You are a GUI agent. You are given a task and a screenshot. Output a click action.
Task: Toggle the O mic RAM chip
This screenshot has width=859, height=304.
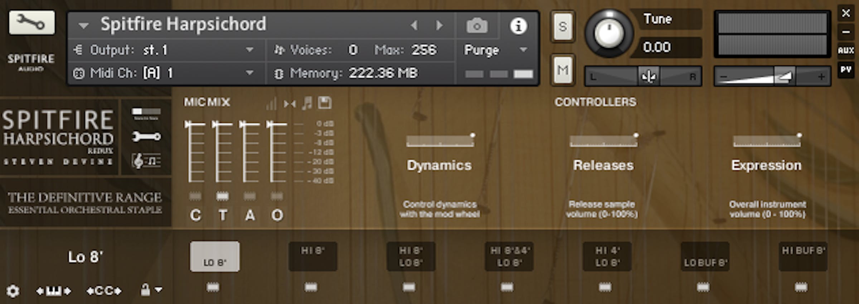pyautogui.click(x=277, y=196)
